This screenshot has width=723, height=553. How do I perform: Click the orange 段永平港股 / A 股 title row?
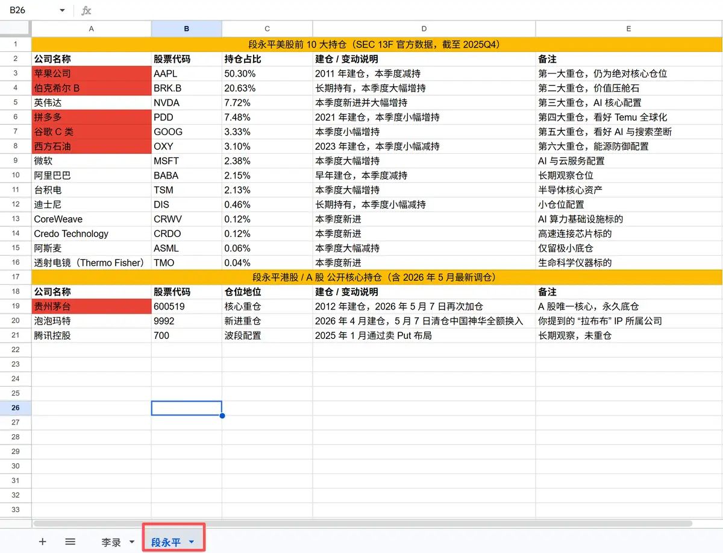pyautogui.click(x=377, y=277)
